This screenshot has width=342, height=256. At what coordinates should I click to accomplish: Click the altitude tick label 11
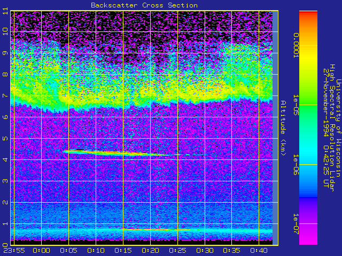click(5, 11)
